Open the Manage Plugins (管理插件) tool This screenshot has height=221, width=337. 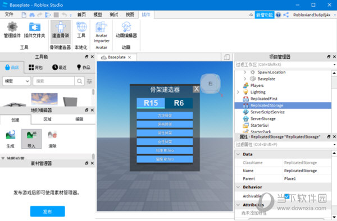click(12, 30)
